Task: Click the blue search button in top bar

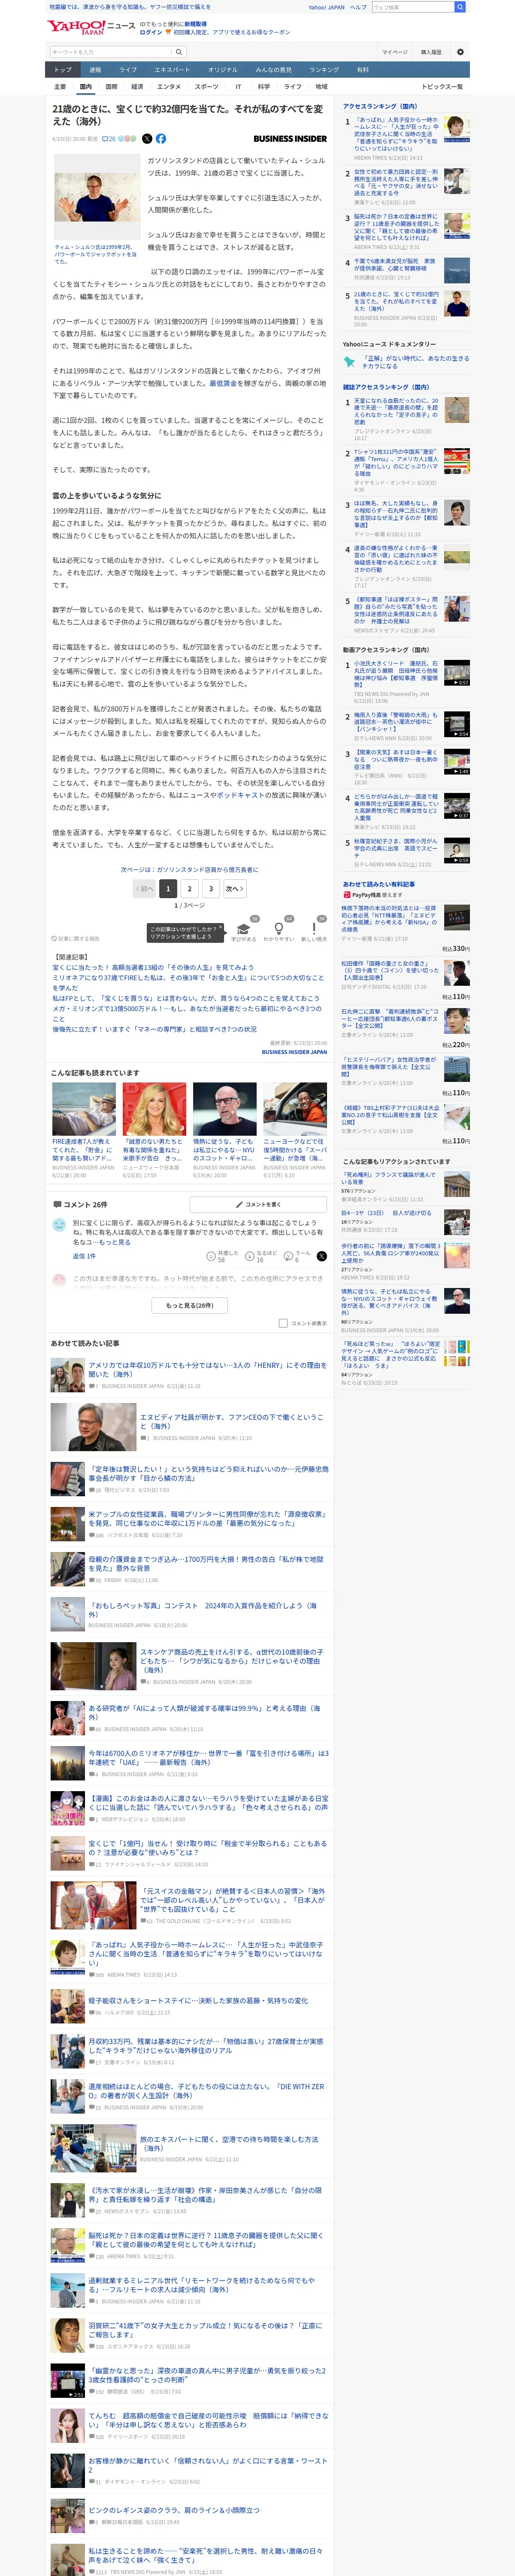Action: pyautogui.click(x=460, y=7)
